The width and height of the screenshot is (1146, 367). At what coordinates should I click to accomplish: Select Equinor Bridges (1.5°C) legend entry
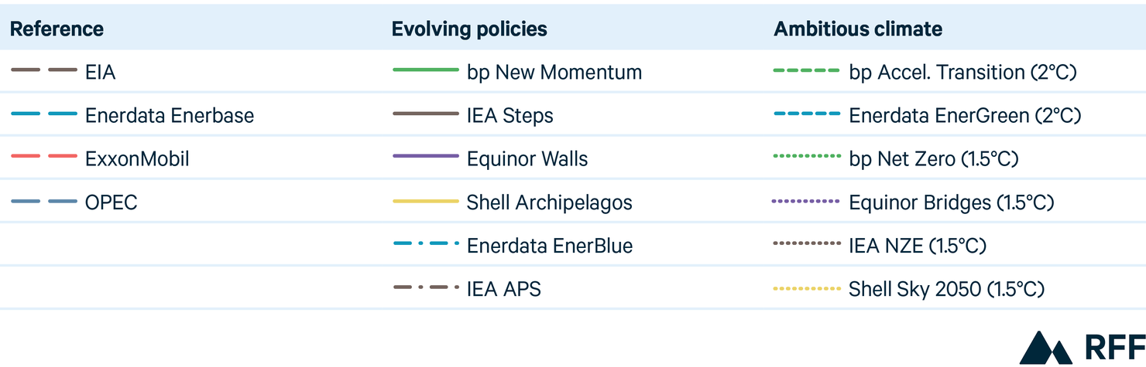[913, 202]
